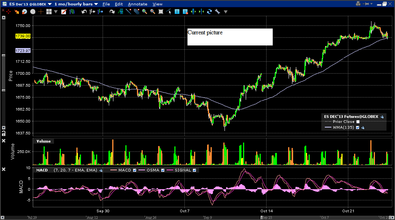The image size is (395, 220).
Task: Expand the toolbar overflow arrow
Action: coord(226,12)
